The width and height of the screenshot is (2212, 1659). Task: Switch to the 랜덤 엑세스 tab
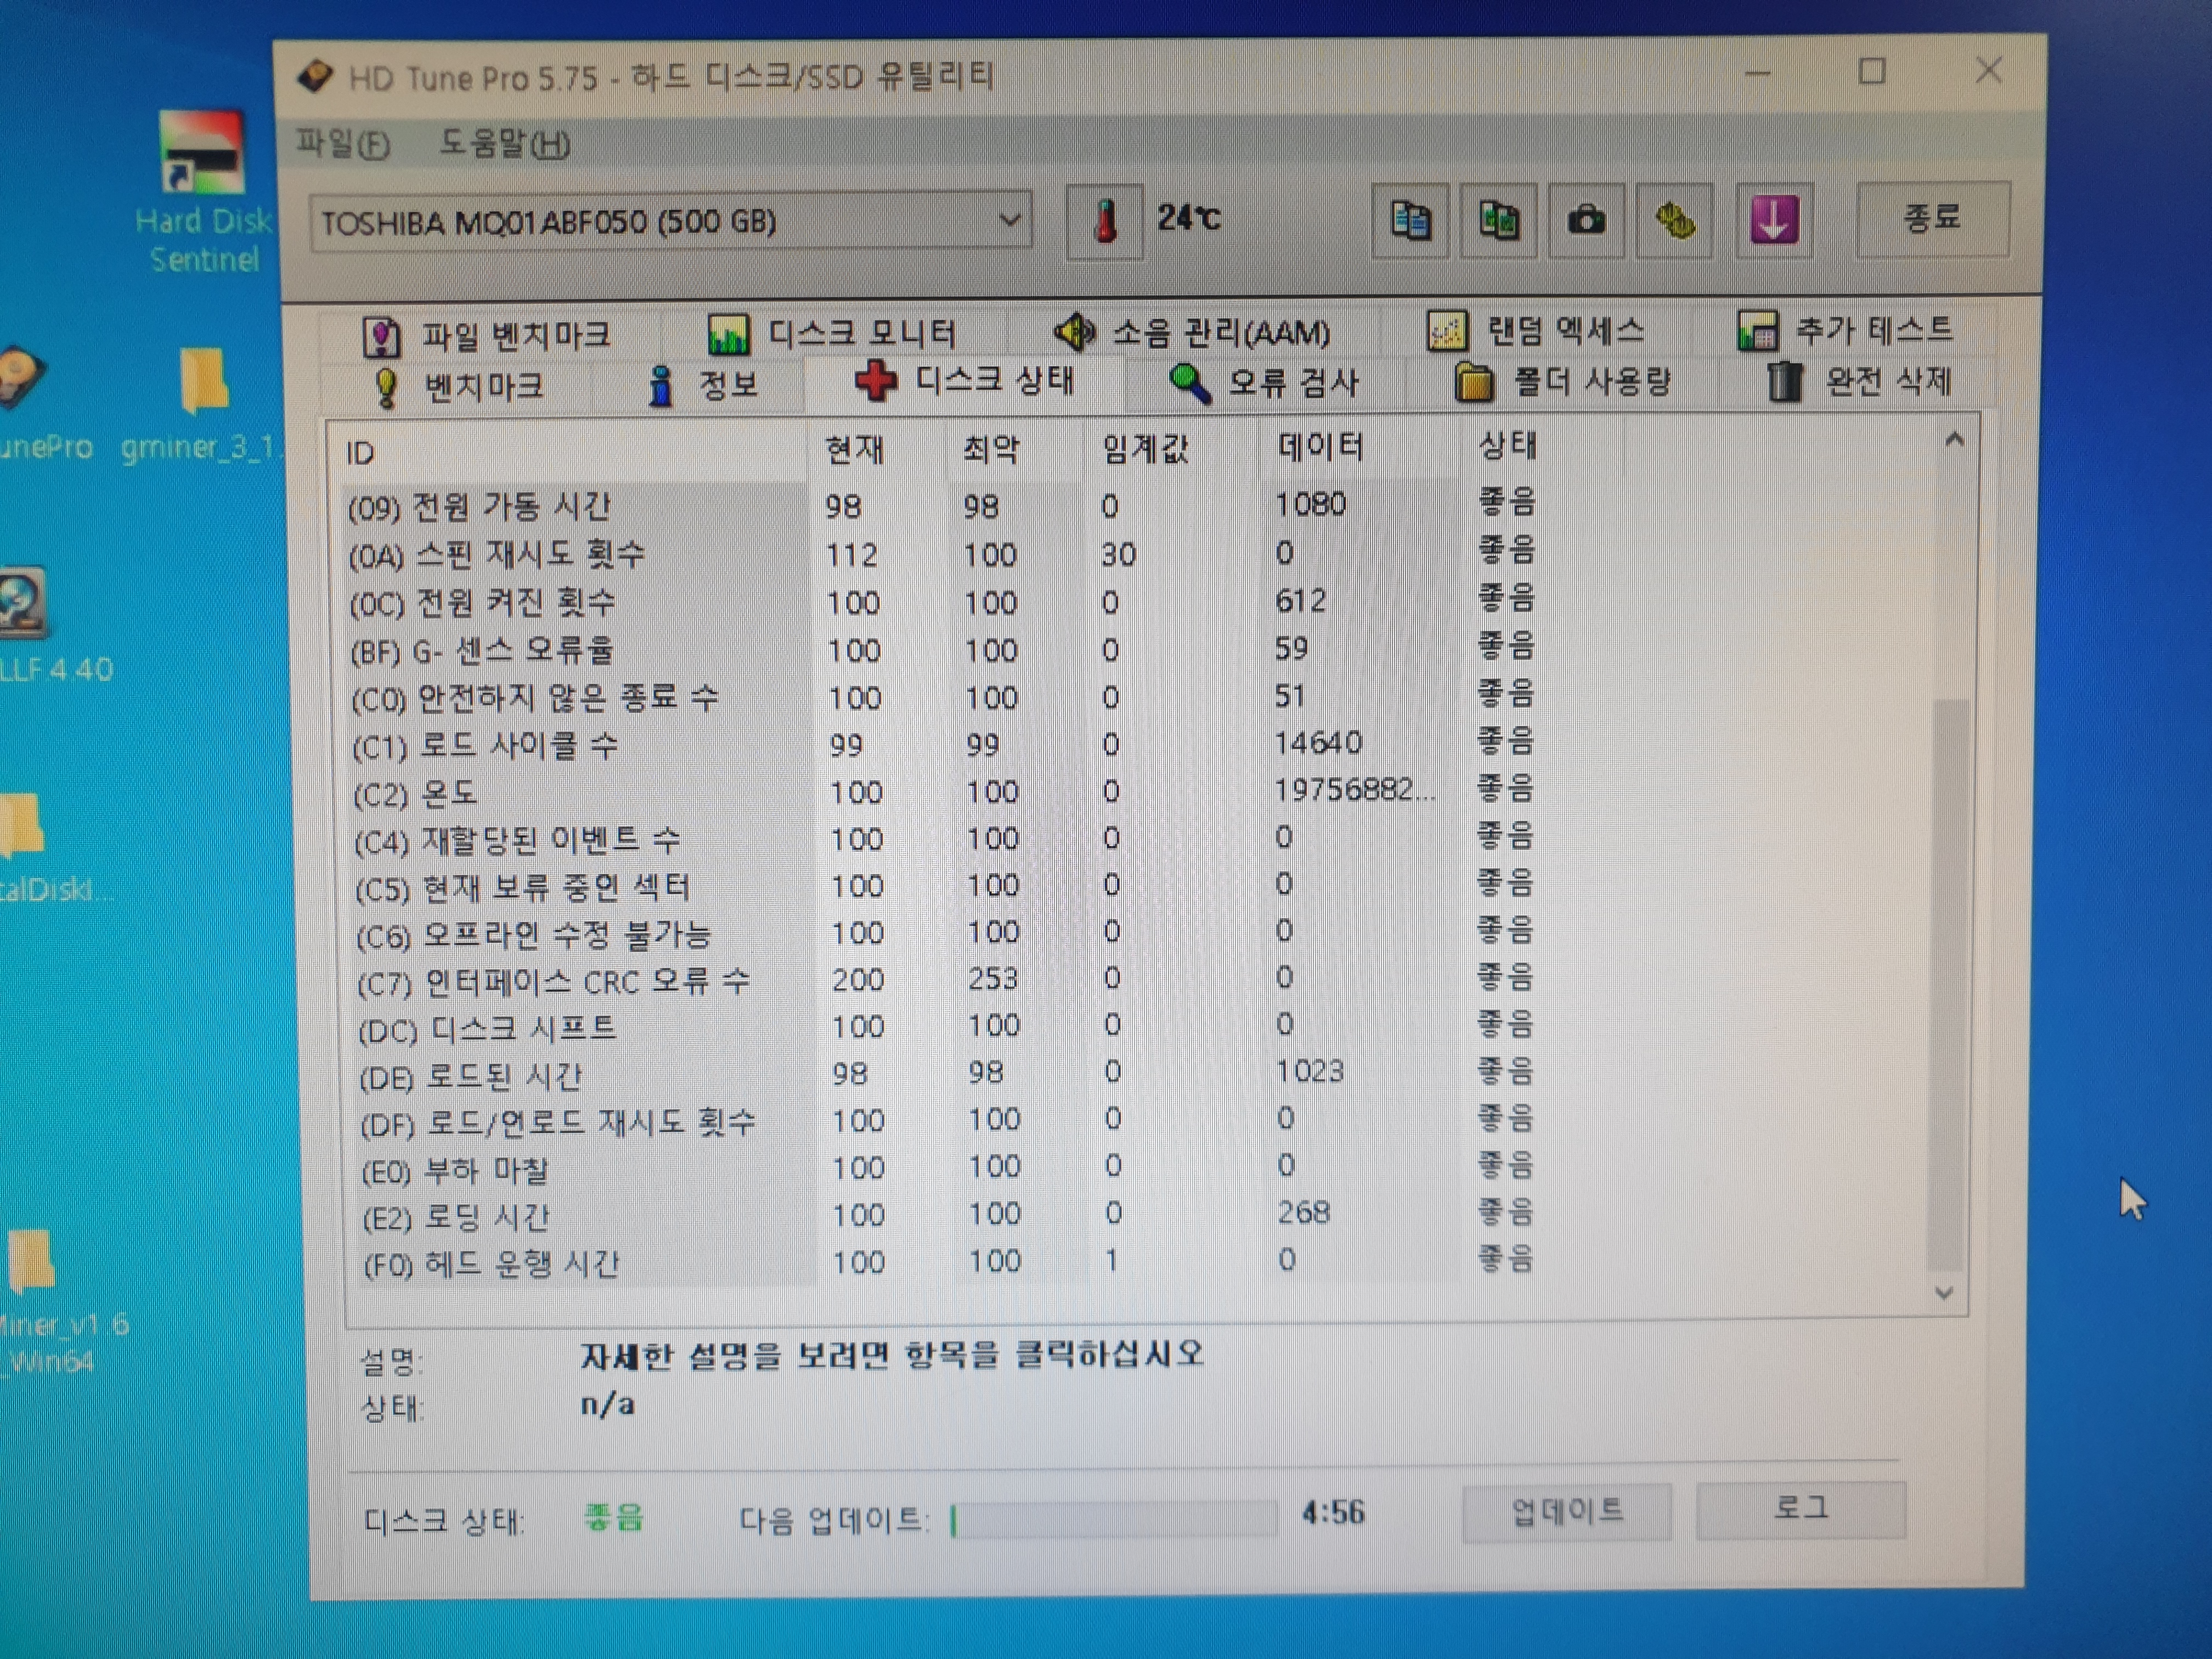click(1536, 330)
